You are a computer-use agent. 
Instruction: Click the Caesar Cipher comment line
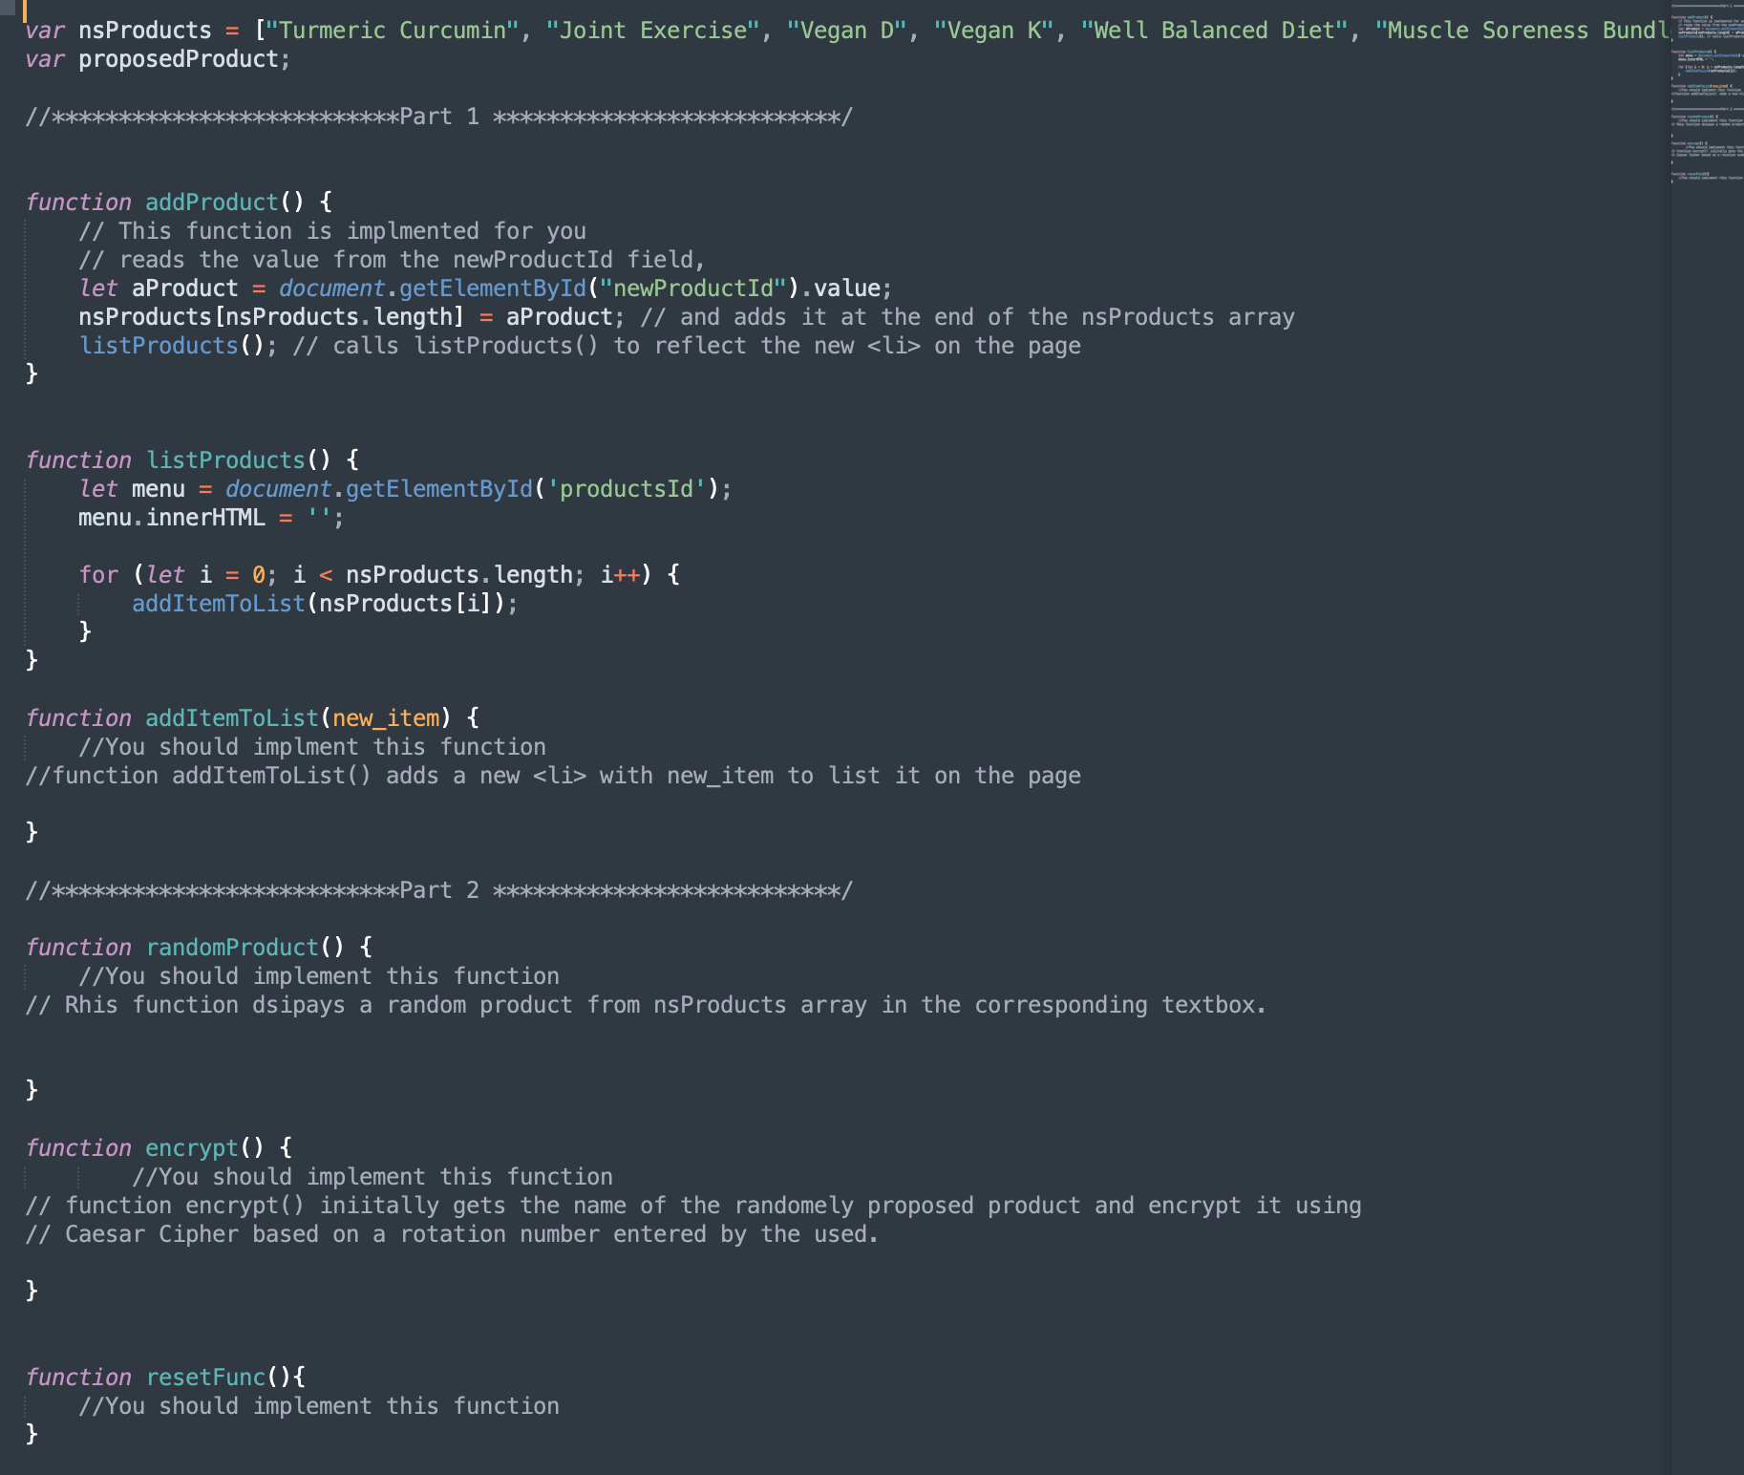(452, 1234)
